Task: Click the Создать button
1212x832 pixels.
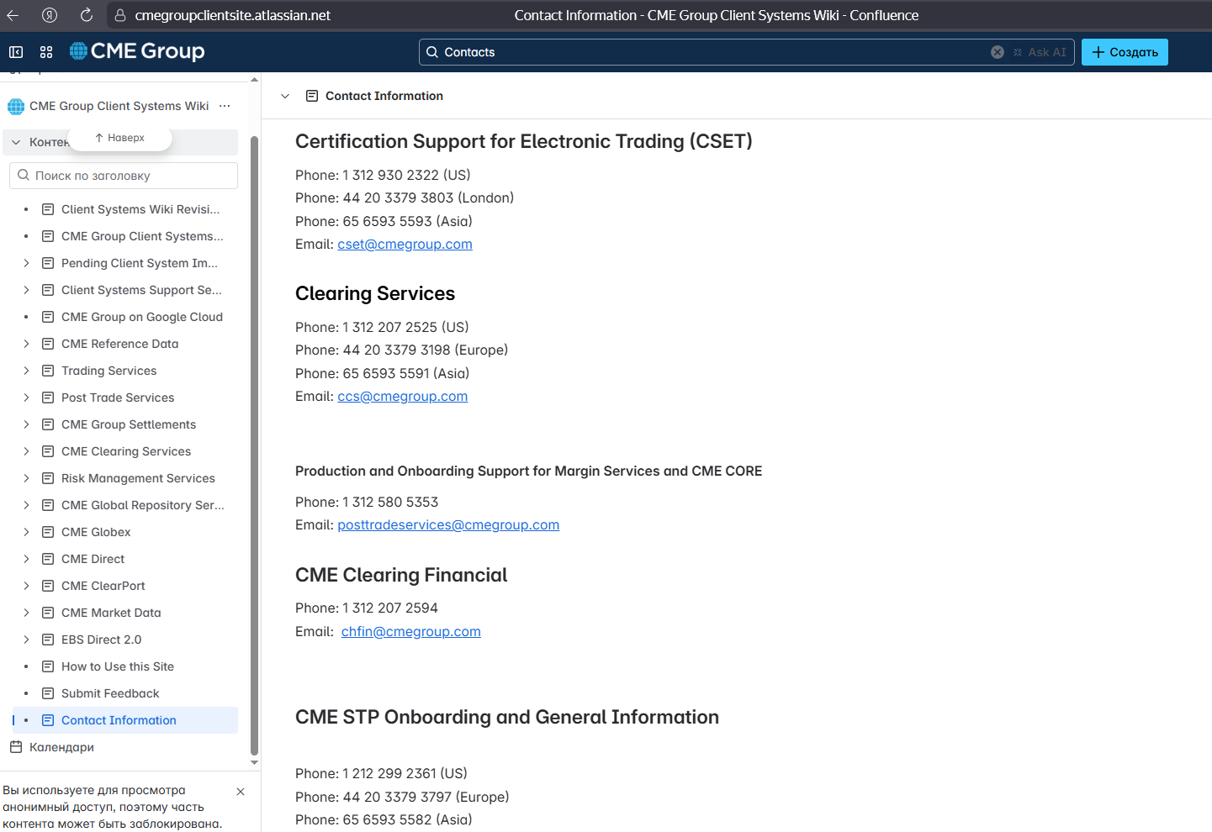Action: pyautogui.click(x=1125, y=52)
